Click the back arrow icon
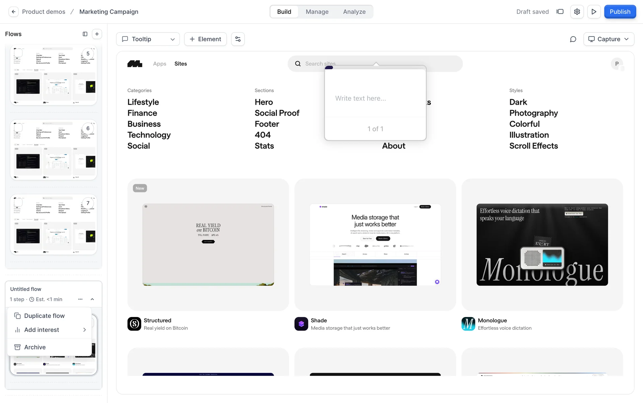The width and height of the screenshot is (643, 403). click(x=13, y=12)
